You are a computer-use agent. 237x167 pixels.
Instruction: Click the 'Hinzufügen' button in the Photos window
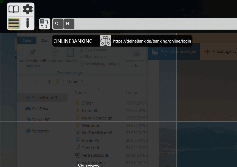(220, 51)
